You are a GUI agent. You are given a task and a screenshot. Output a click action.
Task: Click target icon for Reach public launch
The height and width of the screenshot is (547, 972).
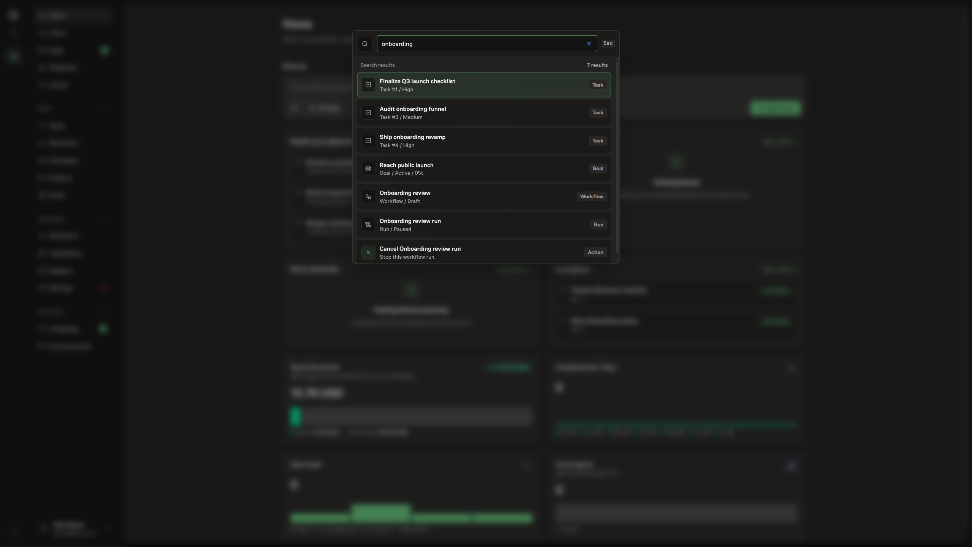pyautogui.click(x=368, y=169)
